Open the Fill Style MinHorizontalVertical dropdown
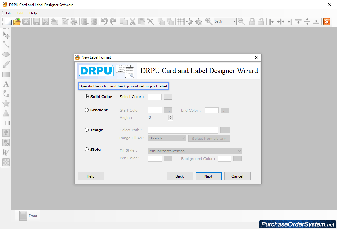This screenshot has width=337, height=229. click(195, 151)
